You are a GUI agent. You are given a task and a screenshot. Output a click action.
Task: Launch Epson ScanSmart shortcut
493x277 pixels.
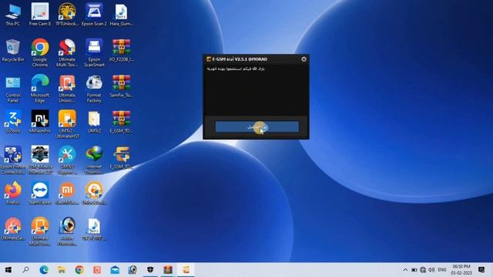click(x=94, y=53)
